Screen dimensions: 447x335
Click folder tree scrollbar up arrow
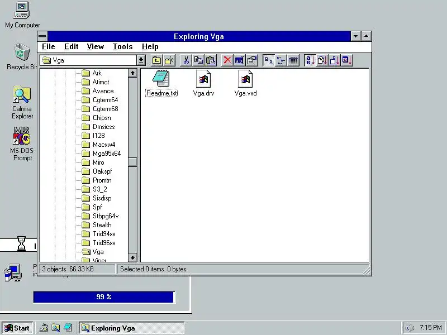[132, 73]
